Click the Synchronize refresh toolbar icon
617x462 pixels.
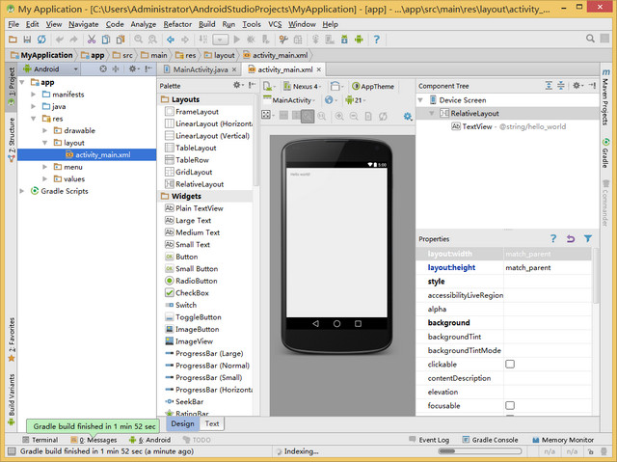(43, 40)
